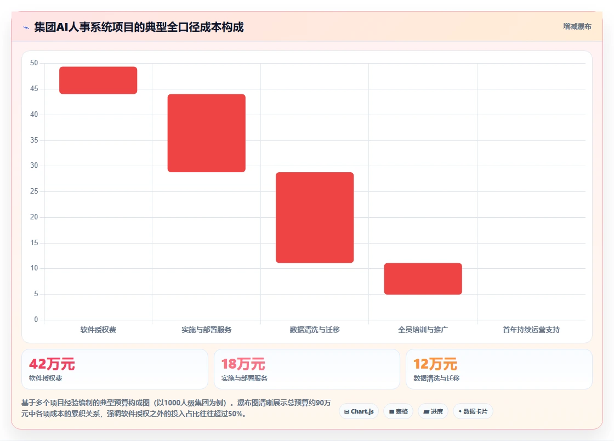The width and height of the screenshot is (614, 441).
Task: Click the y-axis tick value 5
Action: tap(36, 294)
